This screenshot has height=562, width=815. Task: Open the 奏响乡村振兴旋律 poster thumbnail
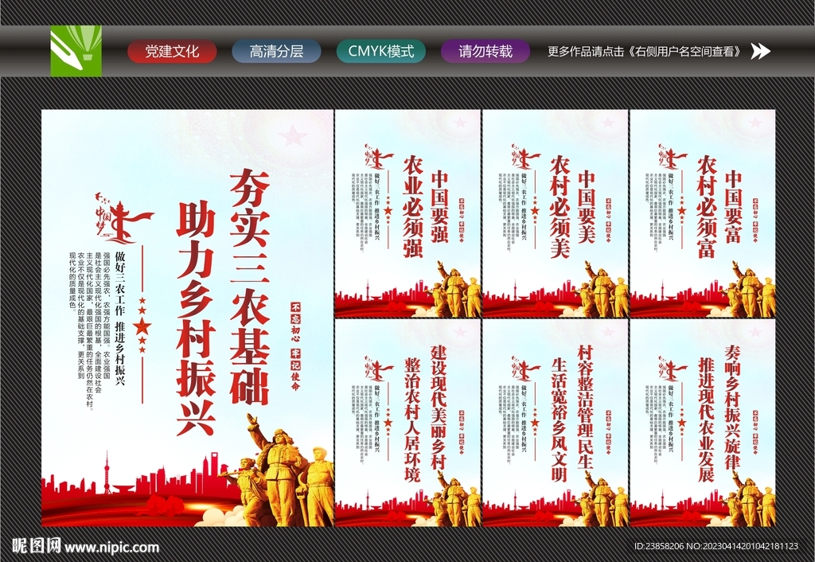point(703,423)
